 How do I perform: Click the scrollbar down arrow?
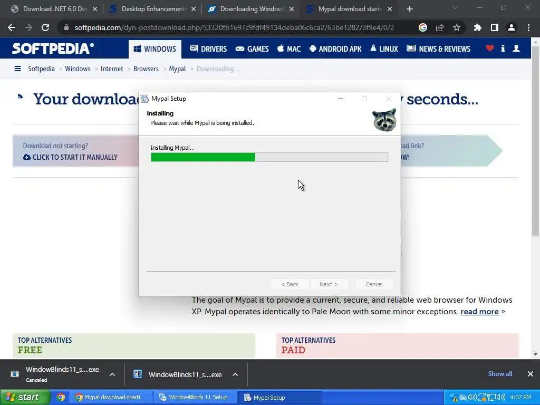(x=536, y=354)
